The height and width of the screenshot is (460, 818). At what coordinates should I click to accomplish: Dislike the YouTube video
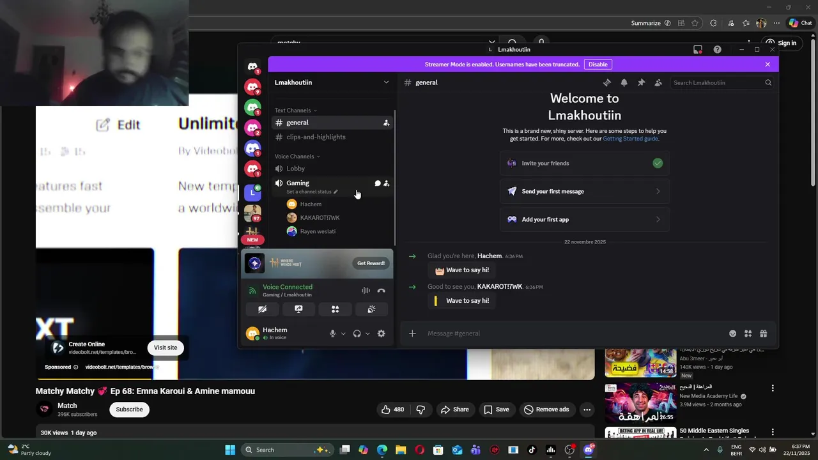[421, 410]
